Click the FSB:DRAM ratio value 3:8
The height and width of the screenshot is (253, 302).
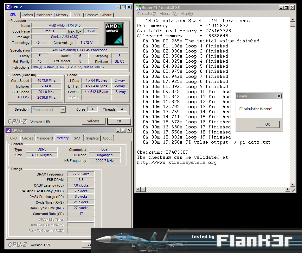(x=81, y=180)
